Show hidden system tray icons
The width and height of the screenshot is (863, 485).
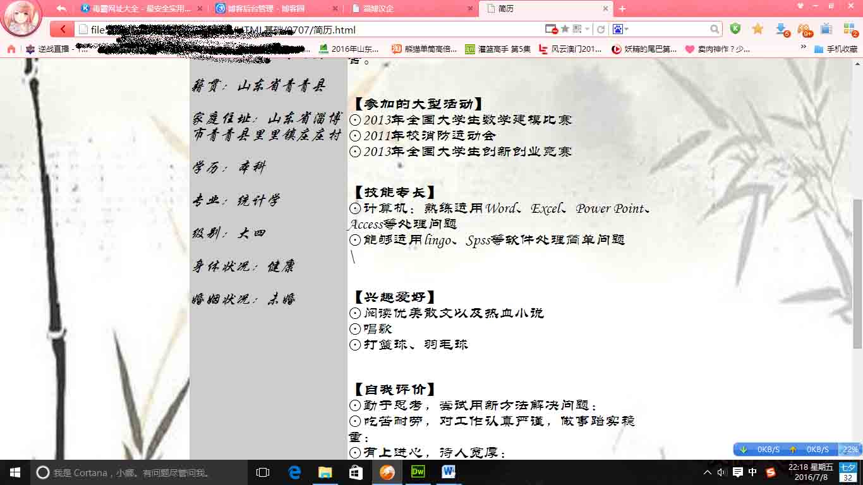coord(708,472)
